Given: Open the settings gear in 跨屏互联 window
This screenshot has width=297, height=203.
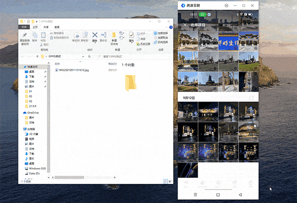Looking at the screenshot, I should click(x=226, y=6).
